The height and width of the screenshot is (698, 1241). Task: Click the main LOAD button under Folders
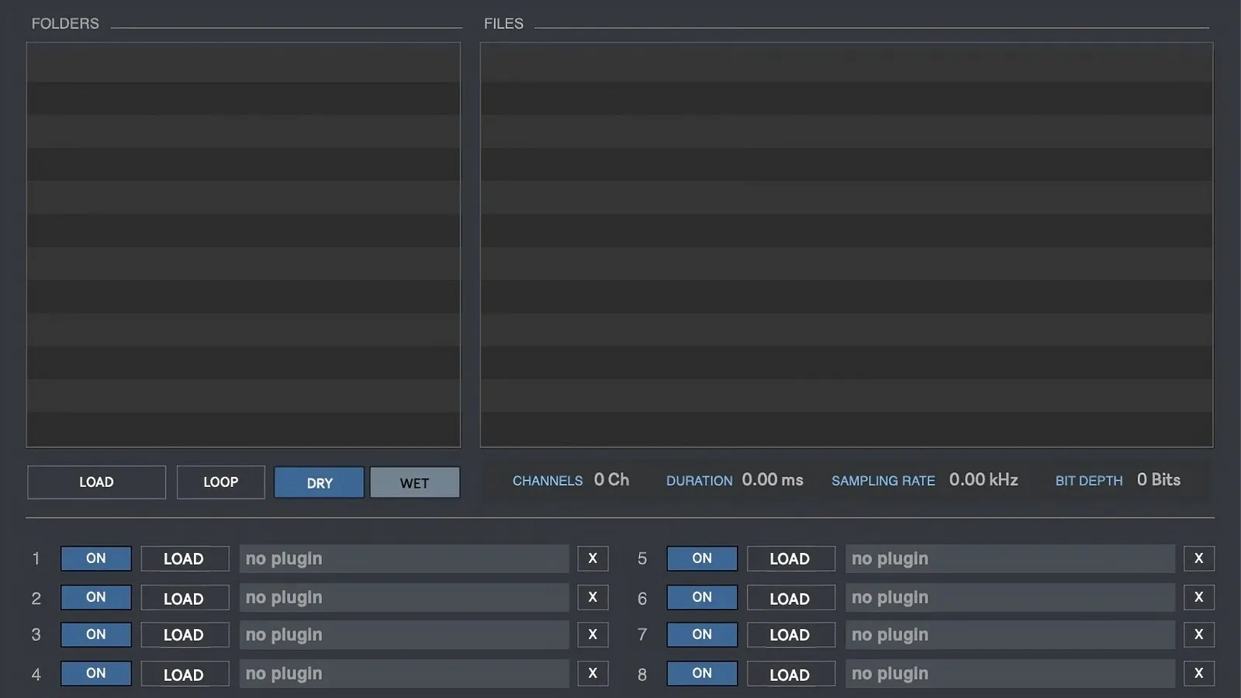click(96, 482)
